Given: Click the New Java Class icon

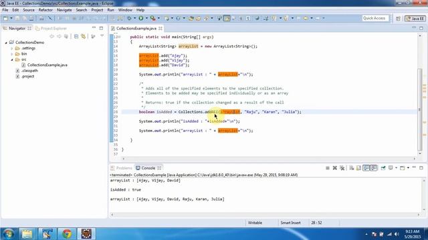Looking at the screenshot, I should click(x=178, y=18).
